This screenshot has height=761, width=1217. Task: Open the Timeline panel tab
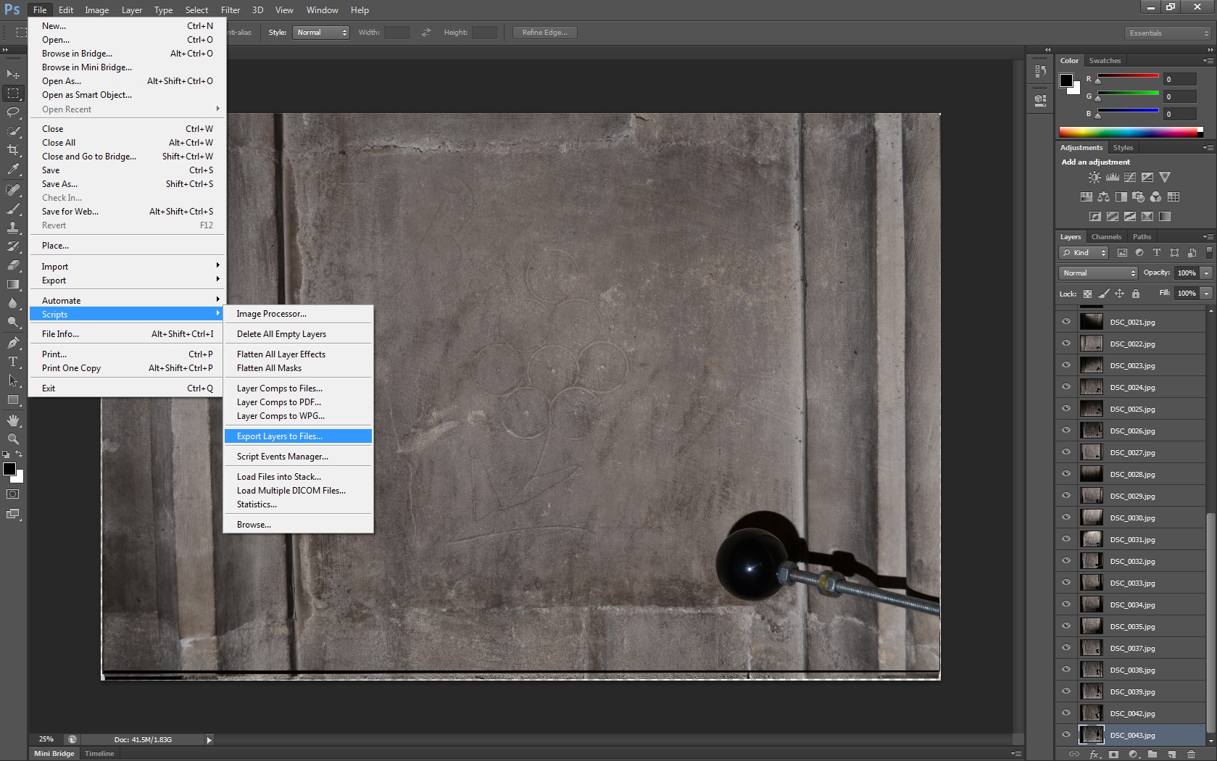(x=99, y=754)
